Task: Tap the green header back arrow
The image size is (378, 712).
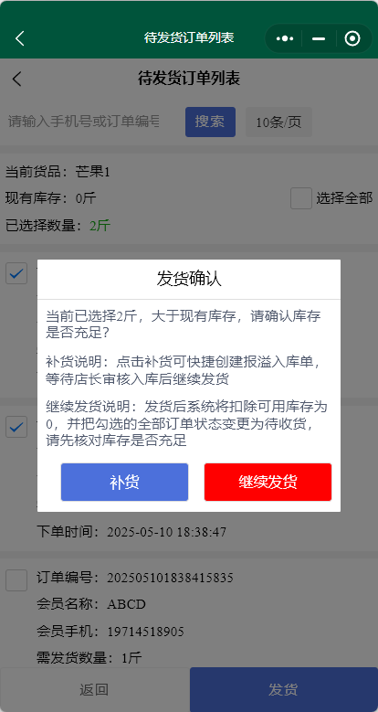Action: pos(19,38)
